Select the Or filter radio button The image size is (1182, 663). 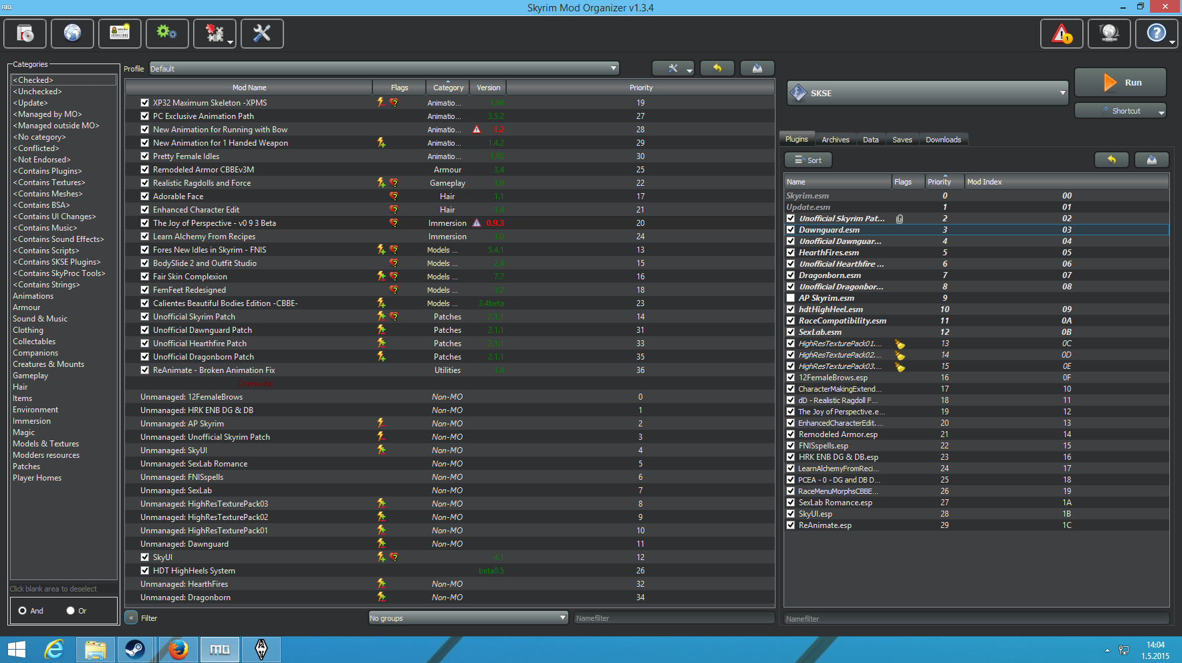point(70,611)
